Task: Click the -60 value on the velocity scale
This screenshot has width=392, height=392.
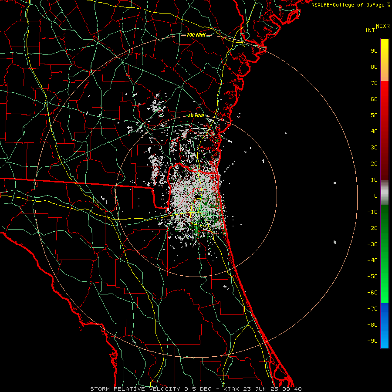Action: (x=372, y=293)
